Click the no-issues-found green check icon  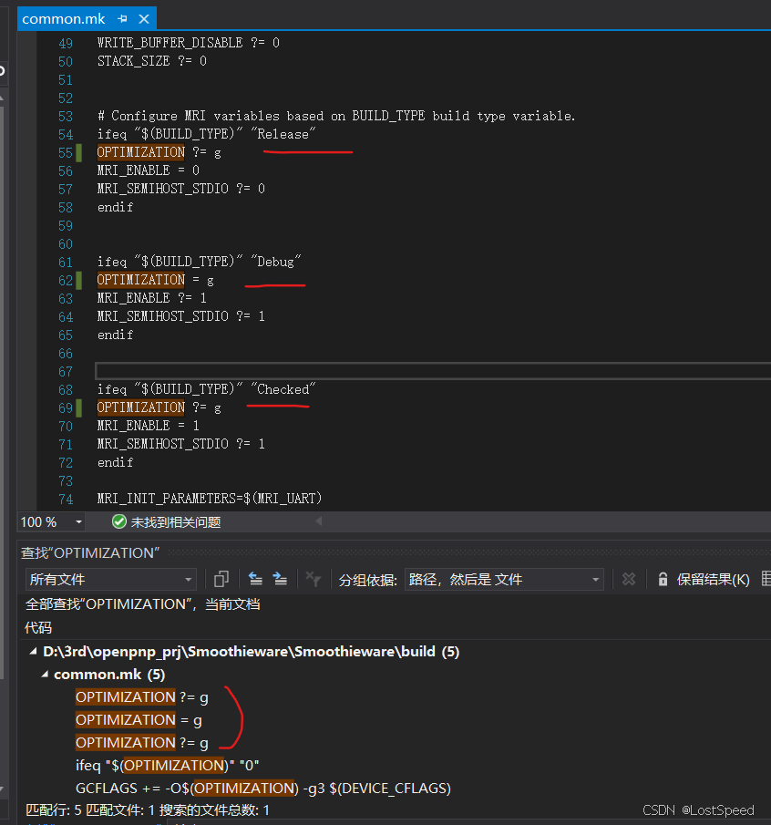[119, 521]
